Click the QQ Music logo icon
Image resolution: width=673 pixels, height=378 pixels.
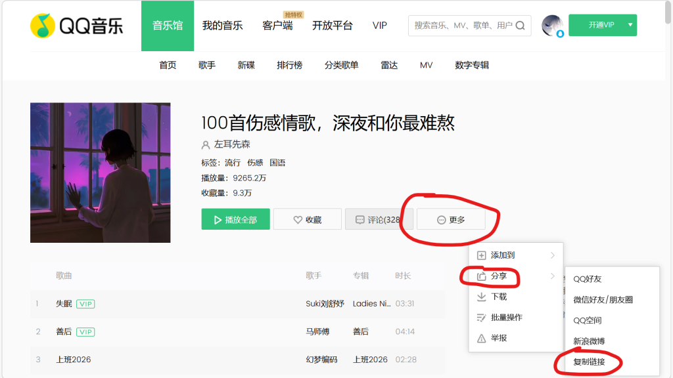coord(43,26)
